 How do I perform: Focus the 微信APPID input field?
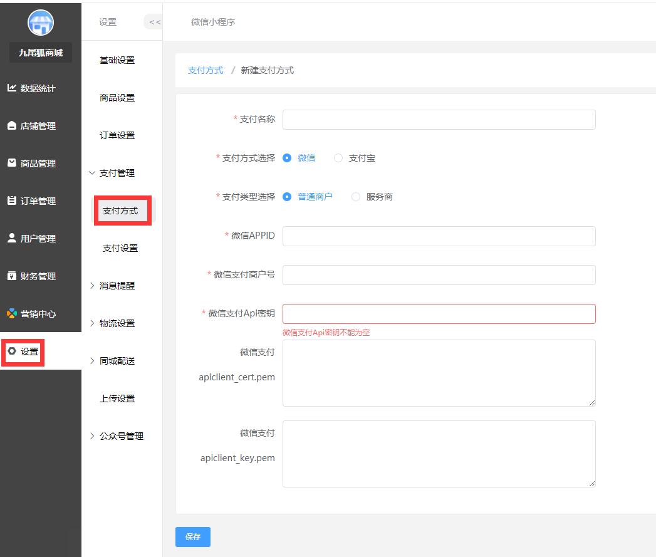(439, 236)
